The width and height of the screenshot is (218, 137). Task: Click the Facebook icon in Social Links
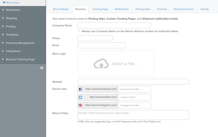80,89
